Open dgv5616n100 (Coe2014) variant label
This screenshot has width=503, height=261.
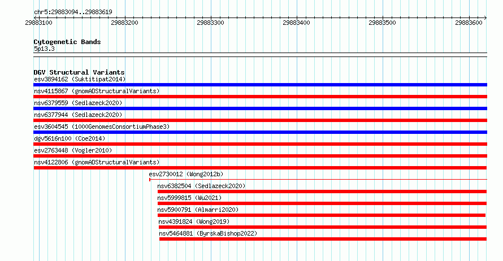point(70,138)
